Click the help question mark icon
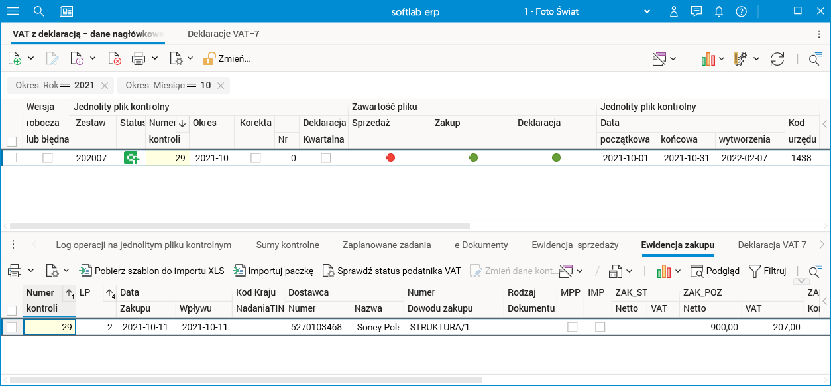831x386 pixels. click(742, 11)
